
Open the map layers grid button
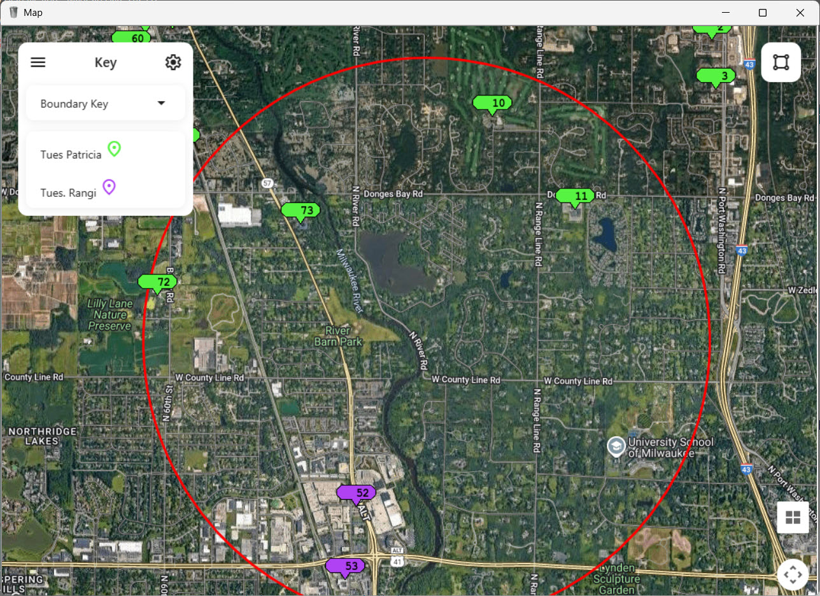point(793,517)
